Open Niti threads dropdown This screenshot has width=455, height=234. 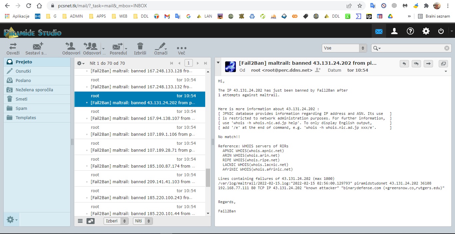[143, 221]
